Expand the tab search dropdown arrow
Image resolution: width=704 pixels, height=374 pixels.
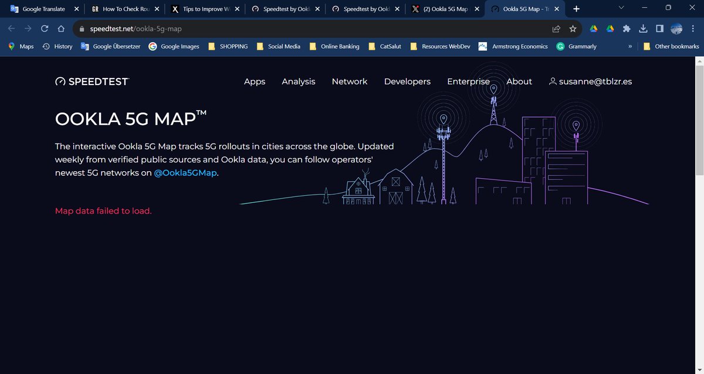point(621,8)
